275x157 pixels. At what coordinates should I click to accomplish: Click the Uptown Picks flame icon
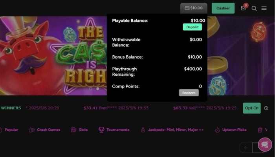coord(217,130)
